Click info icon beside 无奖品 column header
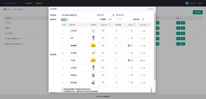Screen dimensions: 206x99 [135, 24]
